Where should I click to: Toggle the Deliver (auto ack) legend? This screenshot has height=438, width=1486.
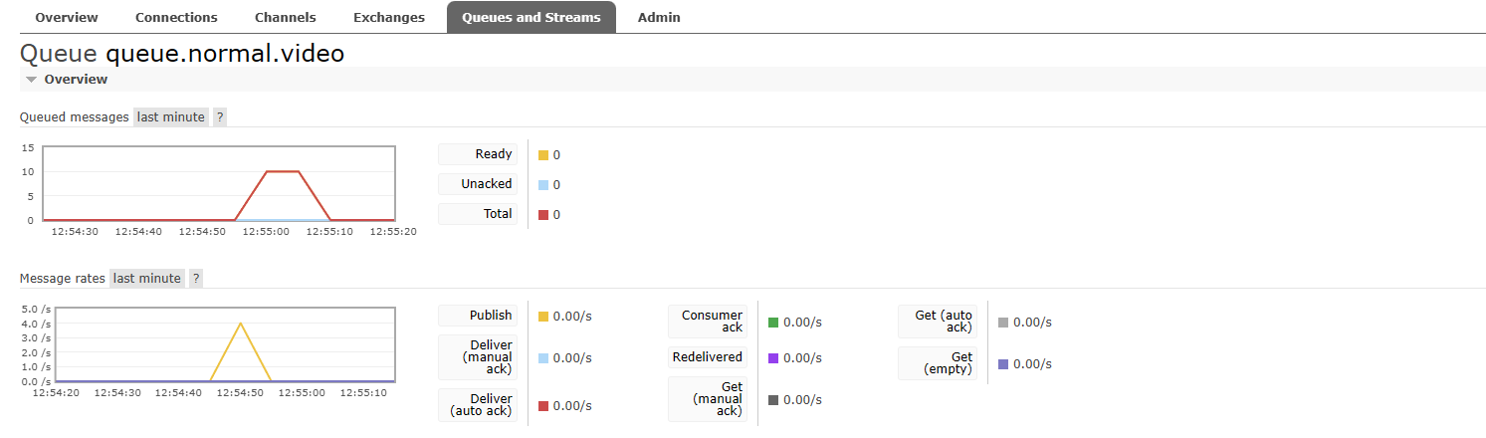[478, 404]
